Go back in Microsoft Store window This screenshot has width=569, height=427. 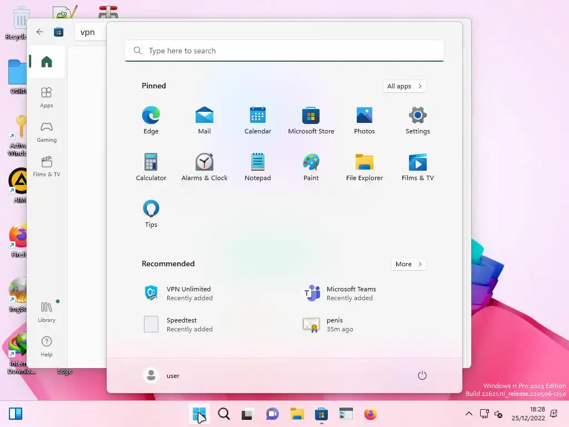point(40,32)
